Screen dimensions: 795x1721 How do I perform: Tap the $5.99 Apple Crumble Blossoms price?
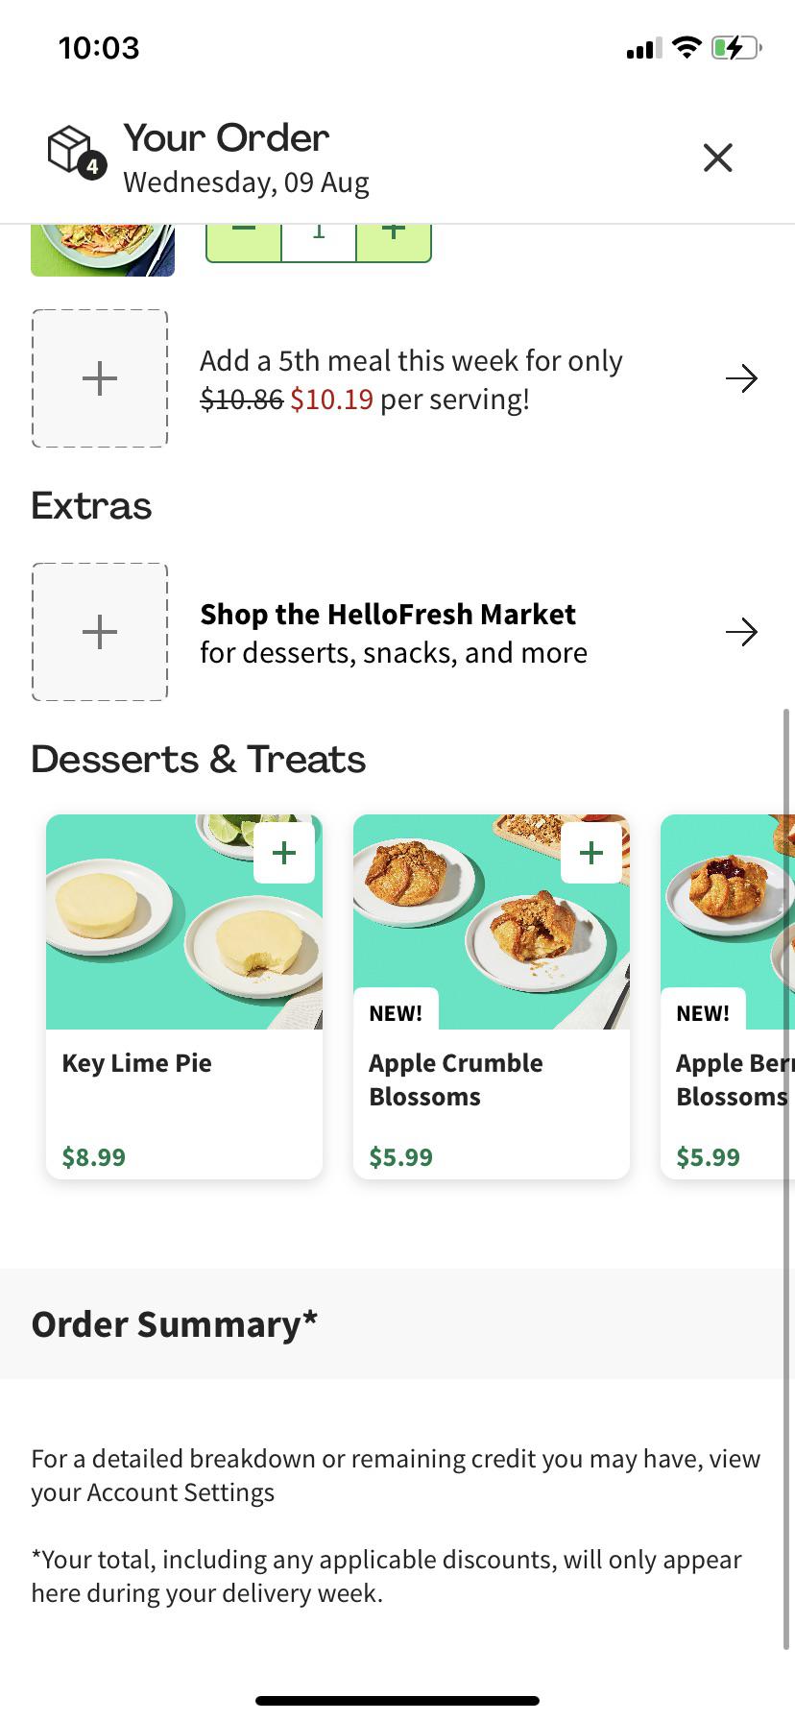(401, 1157)
